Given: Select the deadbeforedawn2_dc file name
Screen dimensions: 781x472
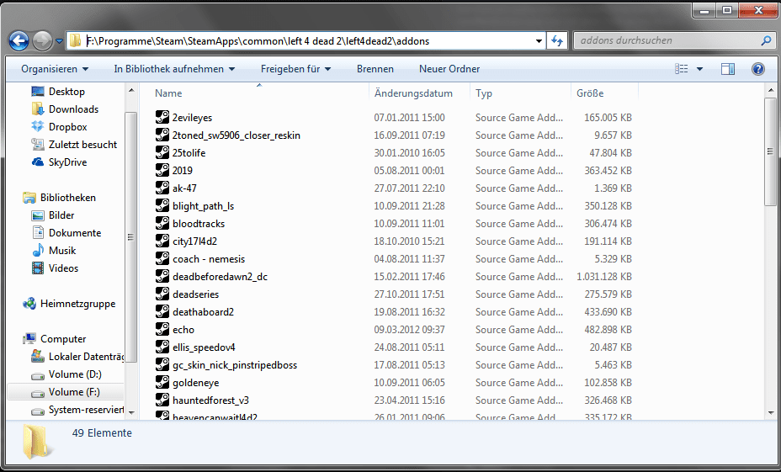Looking at the screenshot, I should coord(220,276).
